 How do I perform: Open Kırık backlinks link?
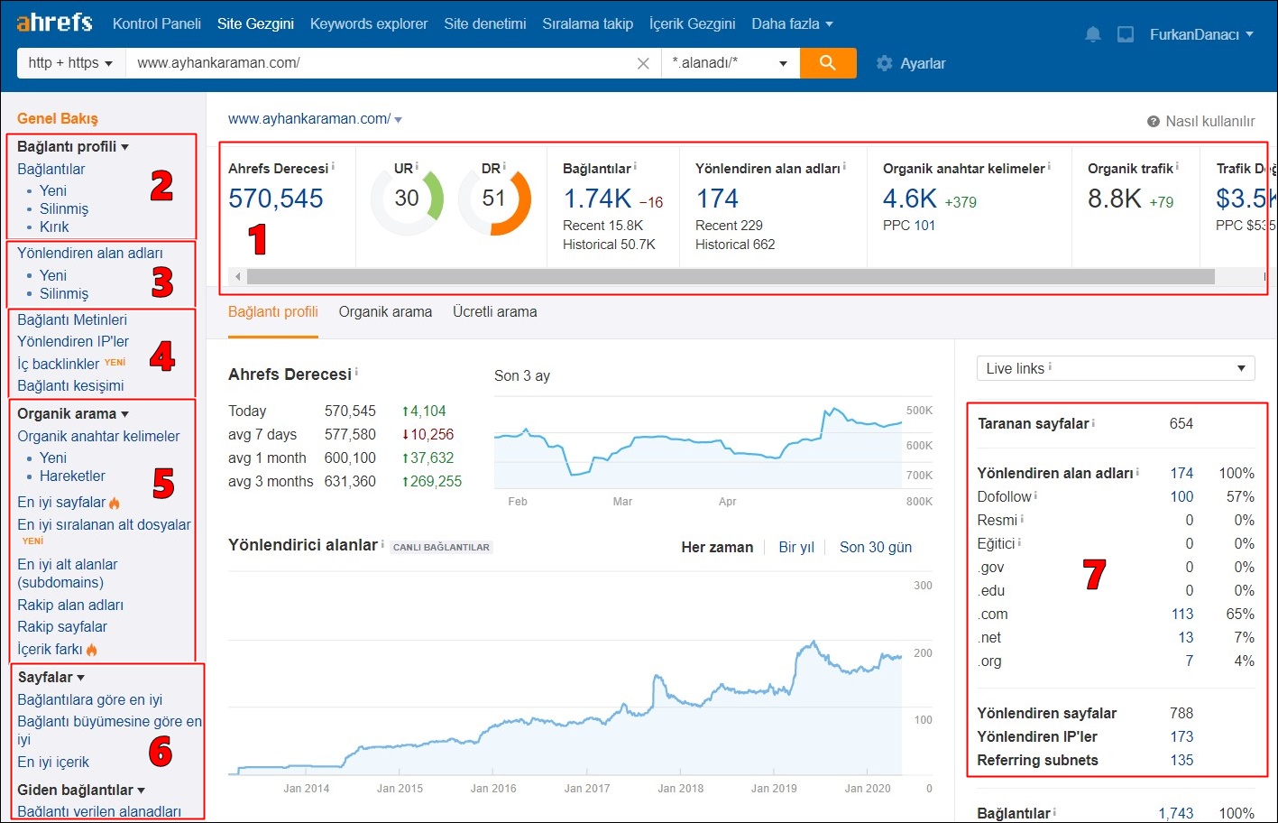(x=54, y=227)
